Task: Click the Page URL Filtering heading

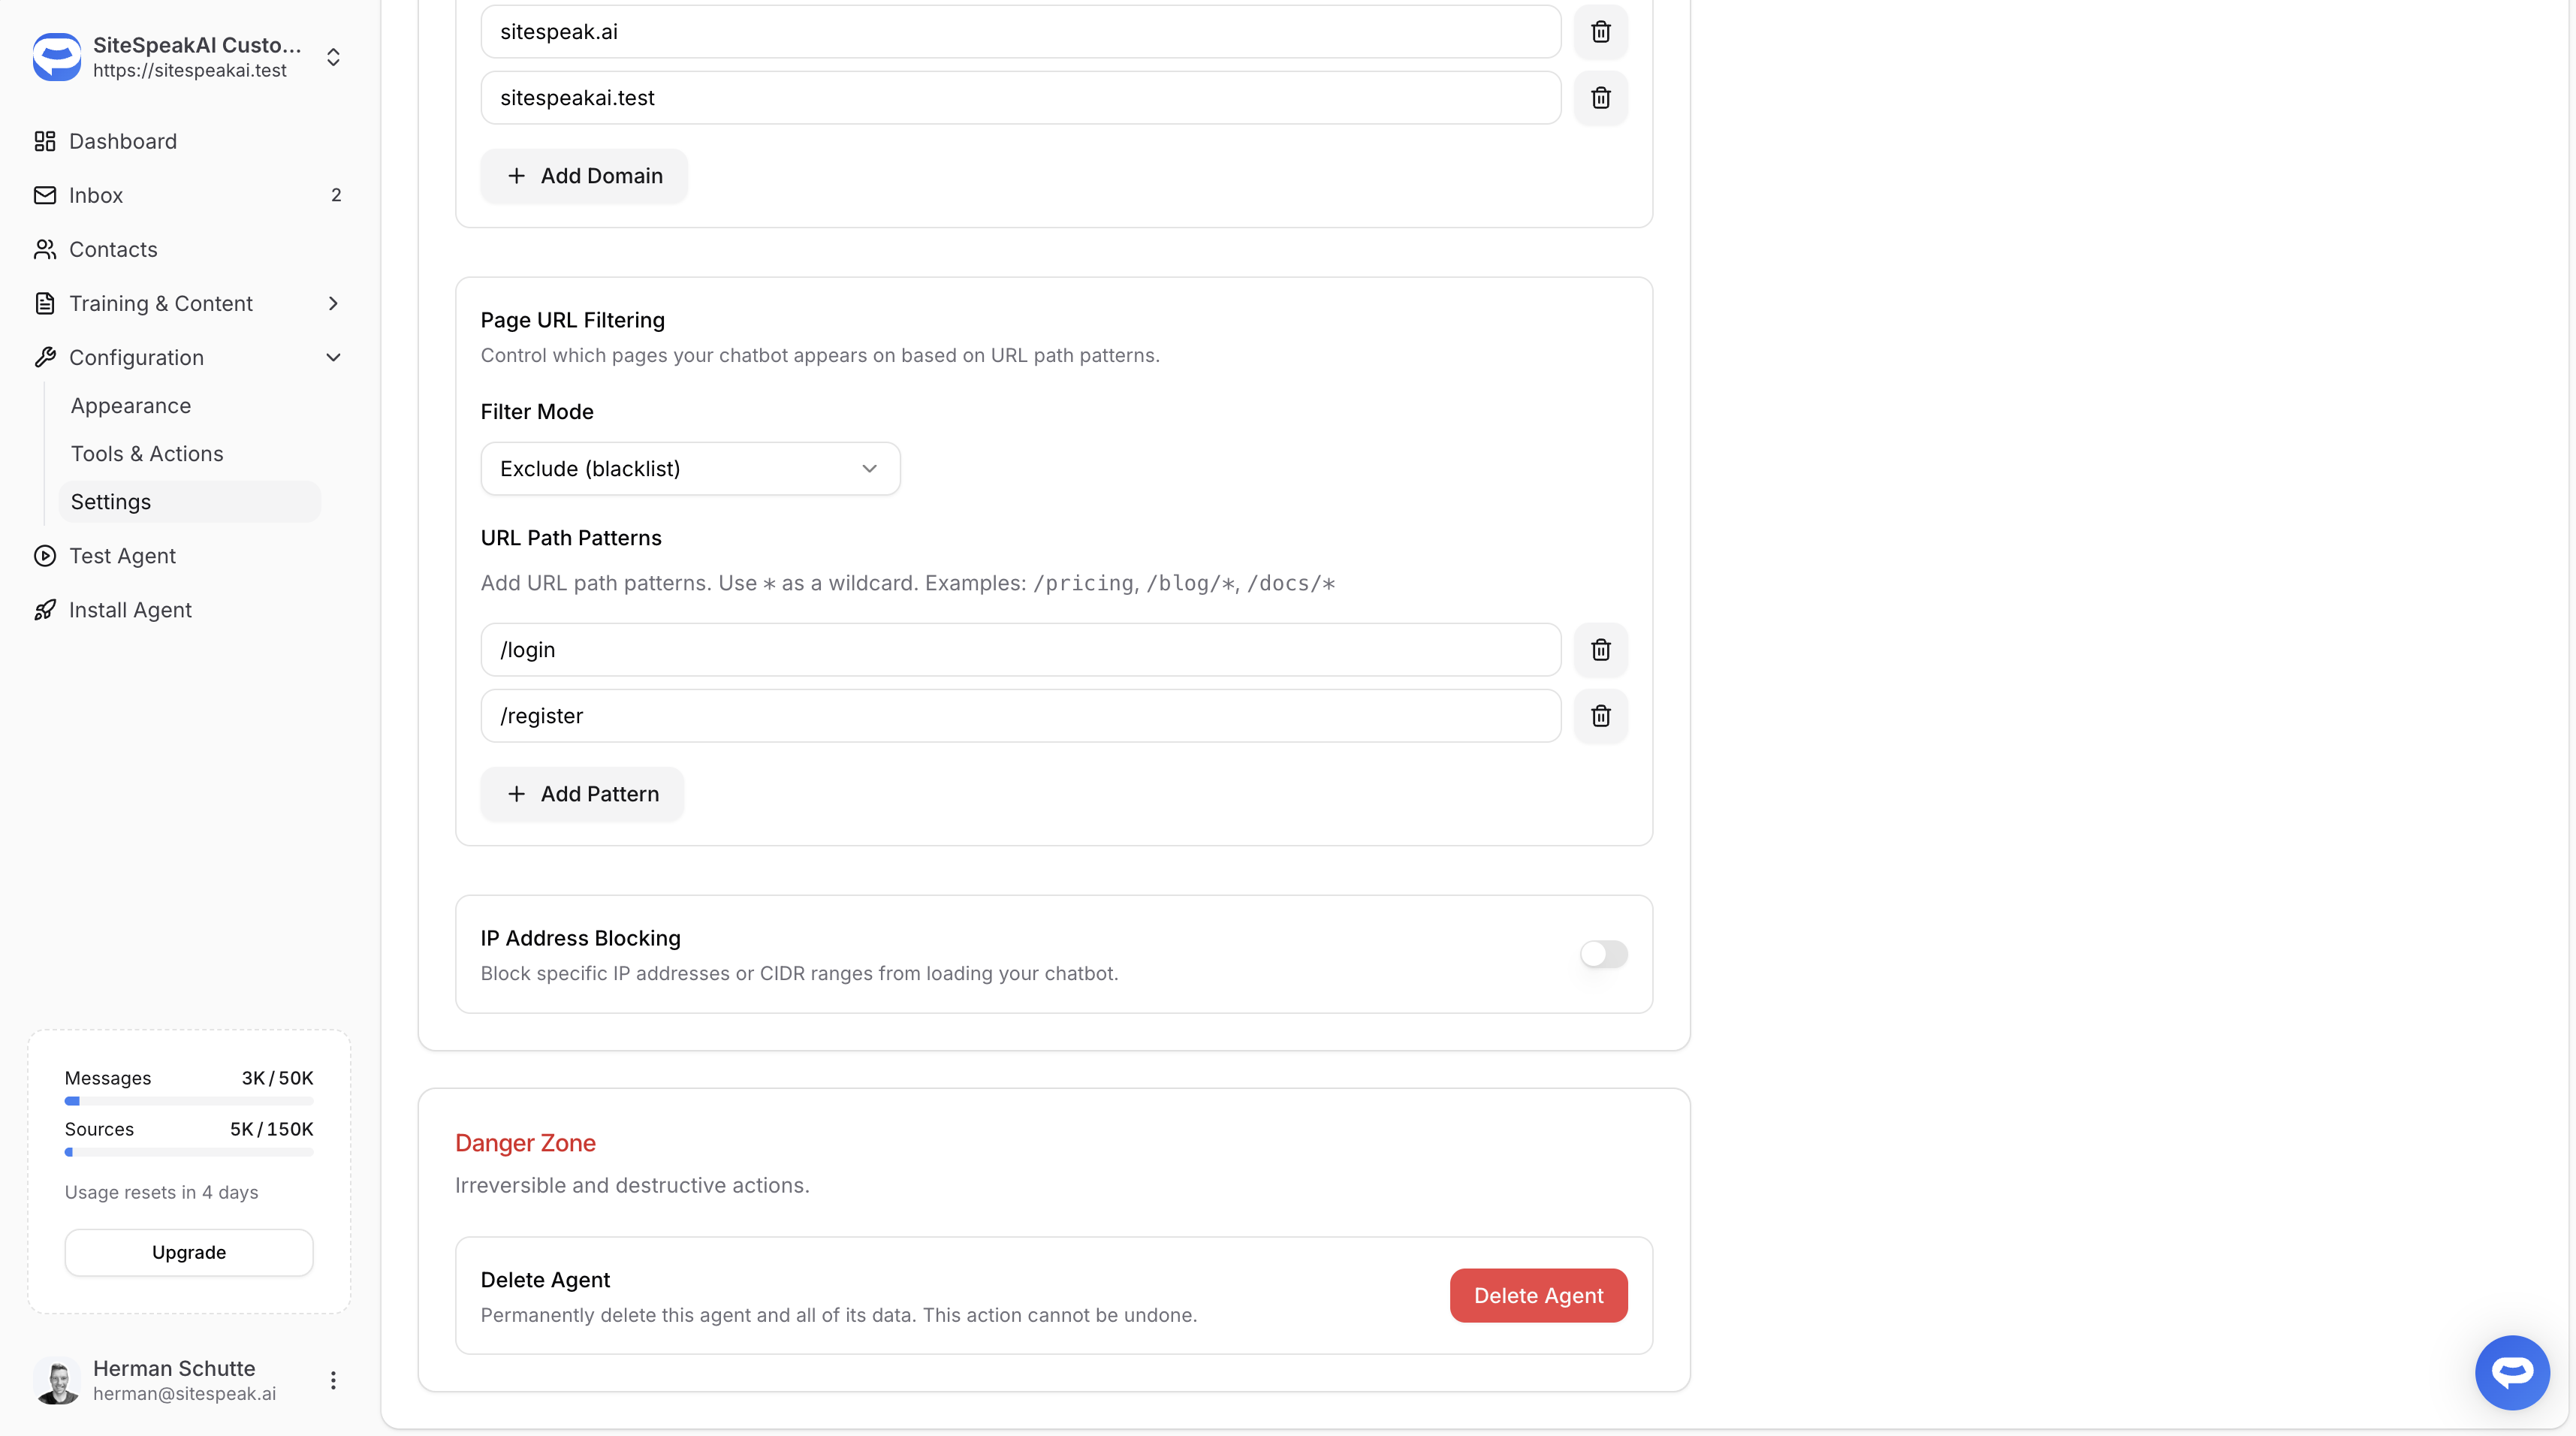Action: (572, 320)
